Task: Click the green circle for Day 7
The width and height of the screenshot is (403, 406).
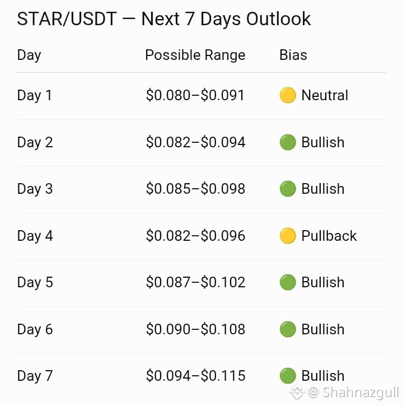Action: point(288,376)
